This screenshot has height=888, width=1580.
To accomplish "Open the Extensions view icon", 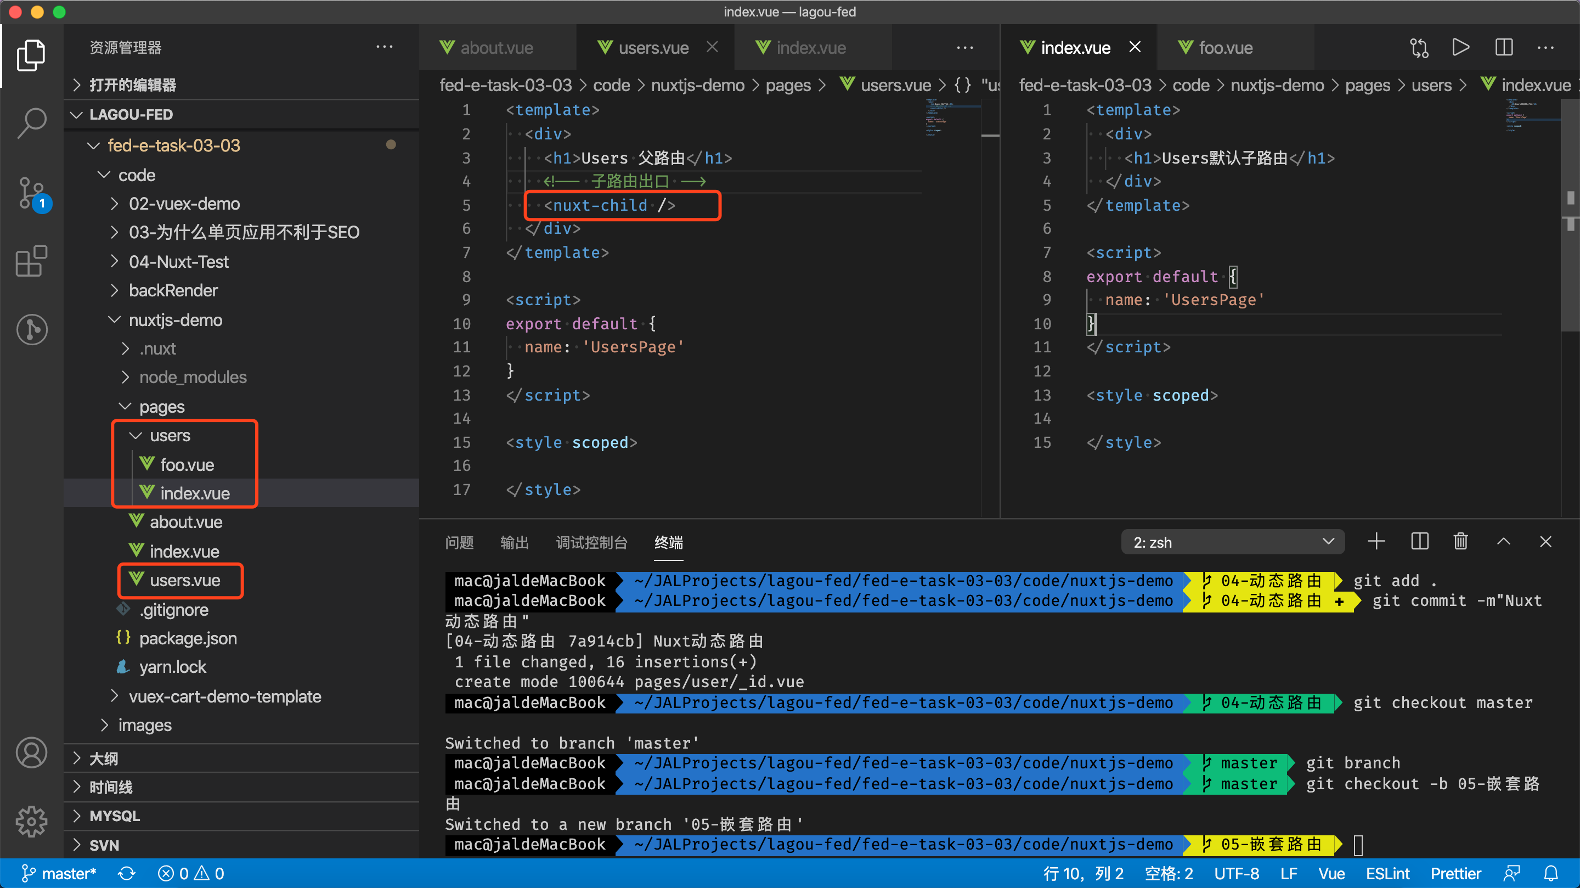I will coord(31,261).
